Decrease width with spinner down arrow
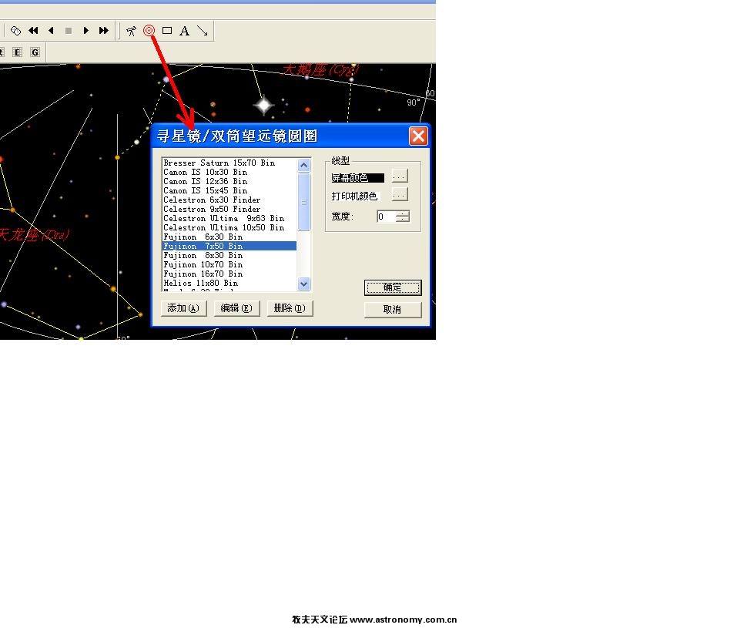This screenshot has width=747, height=628. tap(403, 220)
